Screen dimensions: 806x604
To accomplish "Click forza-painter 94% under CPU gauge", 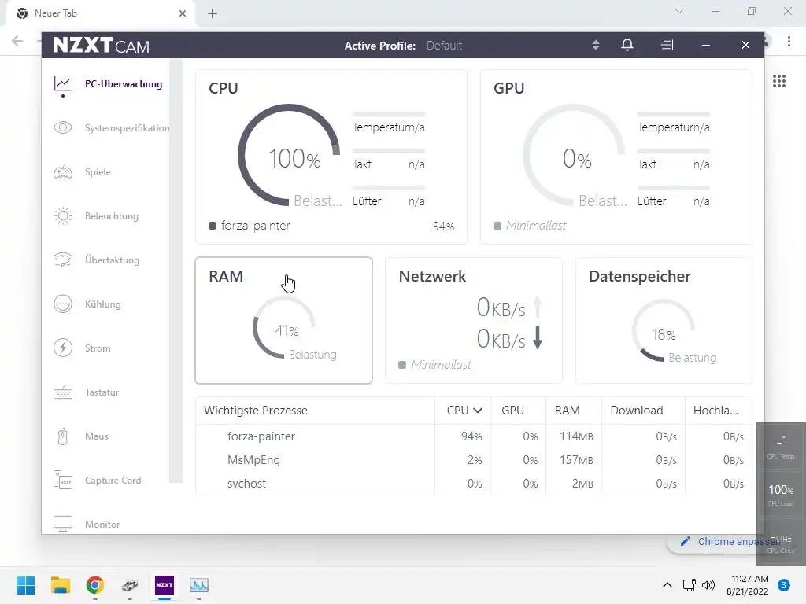I will (x=331, y=226).
